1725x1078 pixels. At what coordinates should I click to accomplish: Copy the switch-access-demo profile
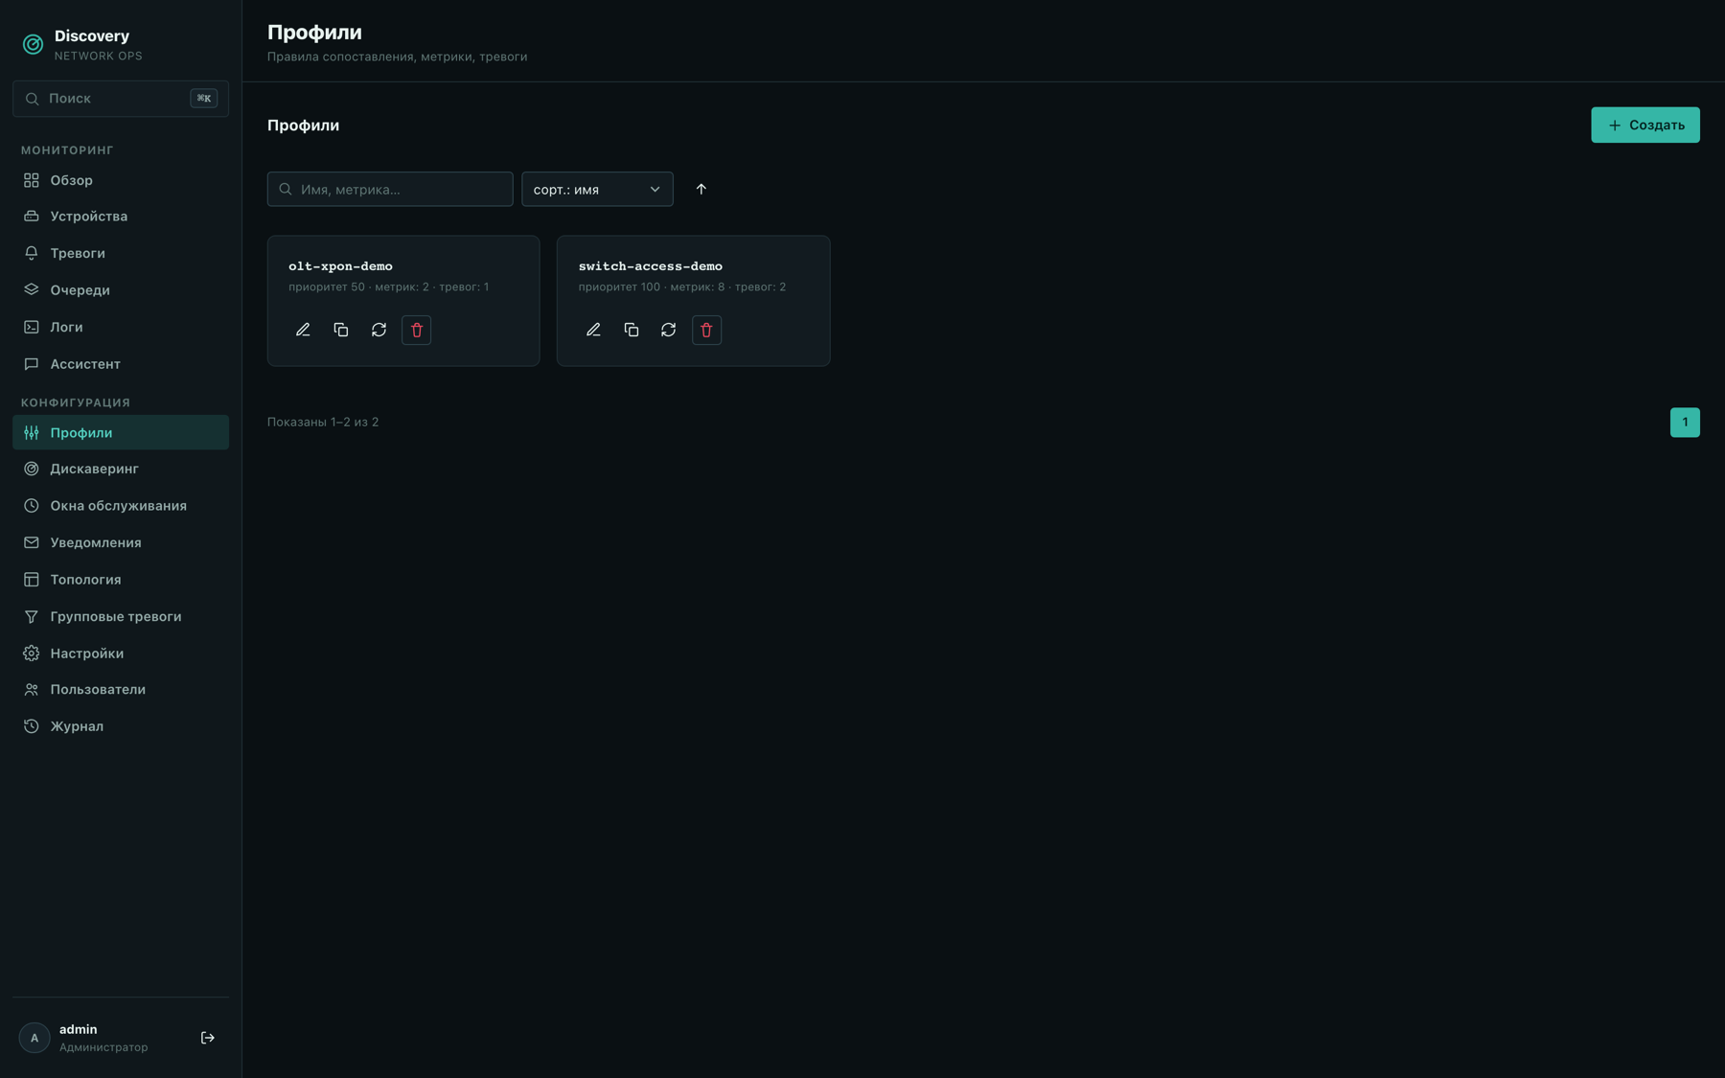pos(631,330)
